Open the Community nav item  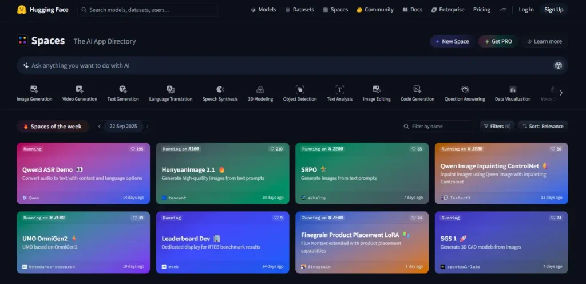[x=375, y=10]
